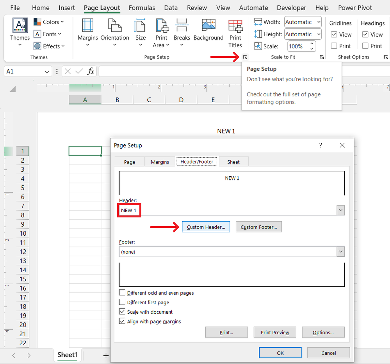Click the Scale to Fit dialog launcher

click(322, 57)
